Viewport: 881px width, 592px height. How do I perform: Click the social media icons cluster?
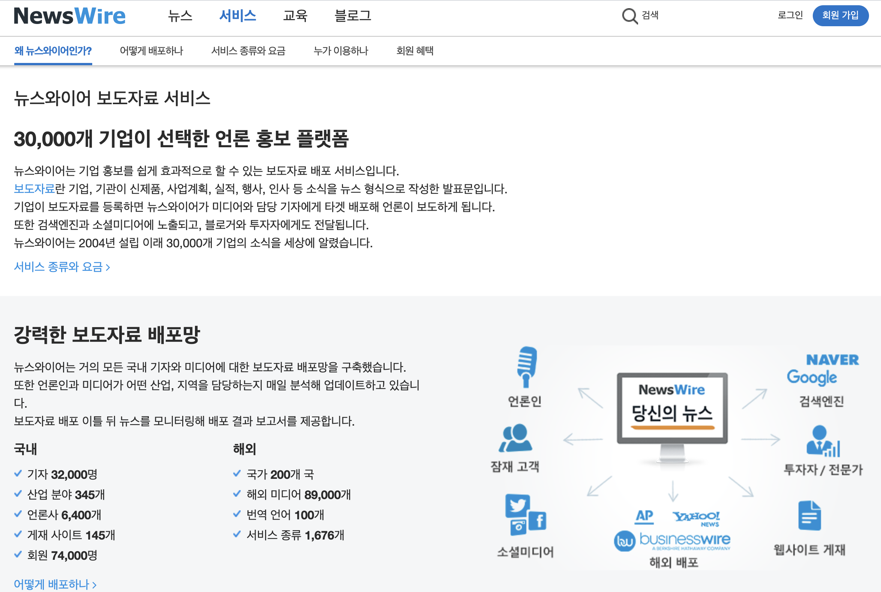coord(526,514)
